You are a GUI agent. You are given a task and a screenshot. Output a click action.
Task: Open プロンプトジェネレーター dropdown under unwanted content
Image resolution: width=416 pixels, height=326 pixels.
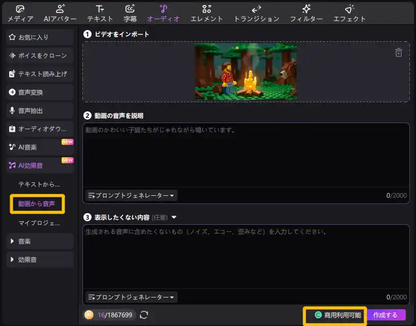click(131, 297)
